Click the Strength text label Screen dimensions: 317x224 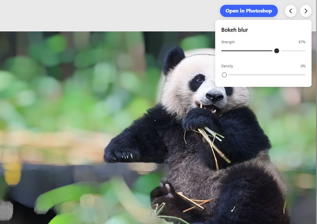point(228,42)
